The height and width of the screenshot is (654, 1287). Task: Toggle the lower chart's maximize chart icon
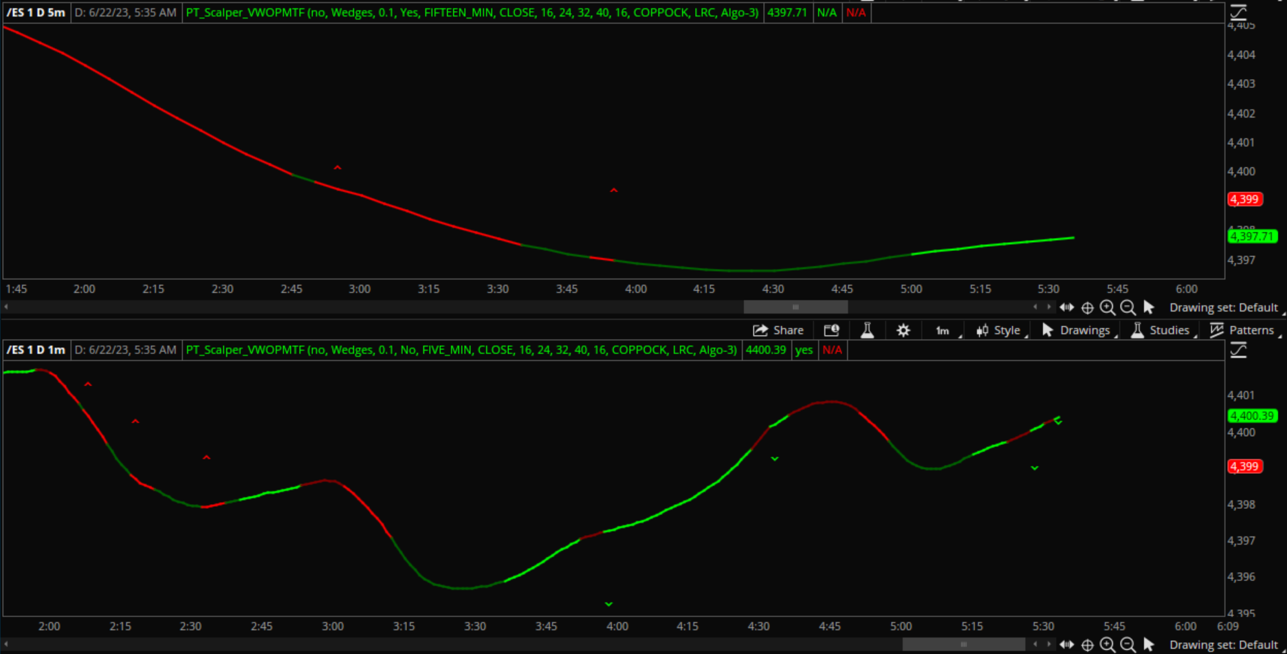(x=1240, y=349)
